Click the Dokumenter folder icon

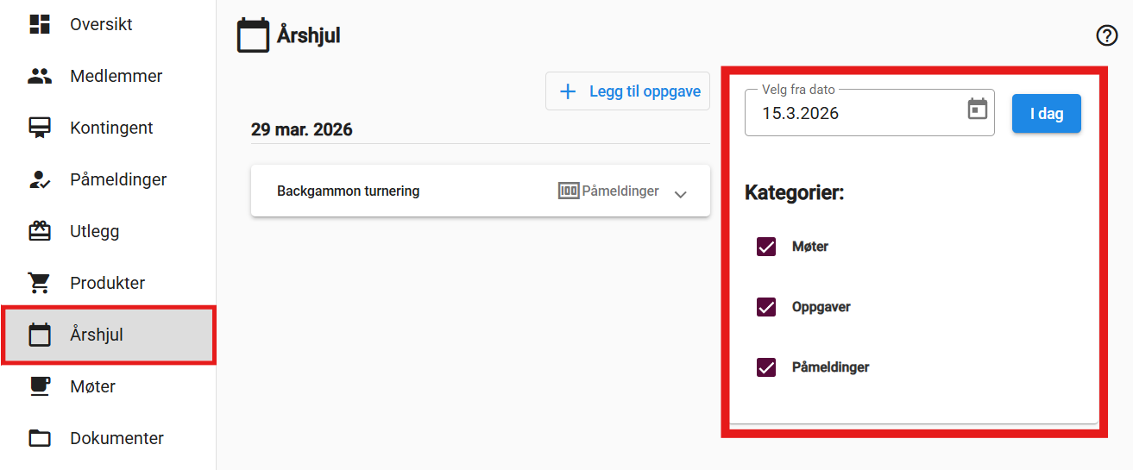[x=40, y=438]
